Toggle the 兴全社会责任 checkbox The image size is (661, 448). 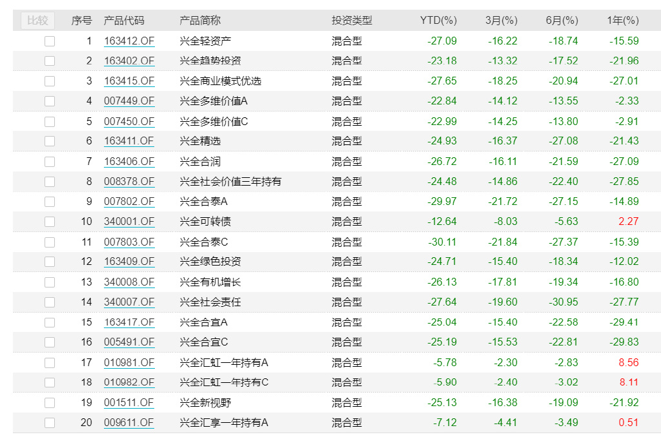(x=50, y=302)
